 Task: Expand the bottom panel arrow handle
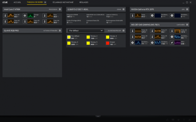[x=98, y=116]
